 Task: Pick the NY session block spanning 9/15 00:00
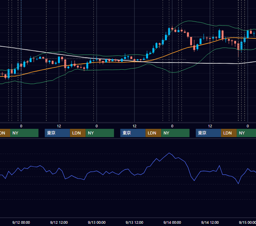pyautogui.click(x=246, y=133)
